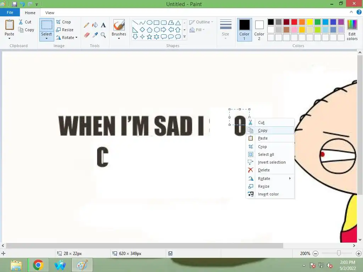
Task: Click the muted volume tray icon
Action: click(x=329, y=265)
